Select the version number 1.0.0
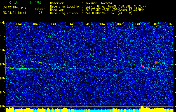This screenshot has width=176, height=112. point(38,3)
